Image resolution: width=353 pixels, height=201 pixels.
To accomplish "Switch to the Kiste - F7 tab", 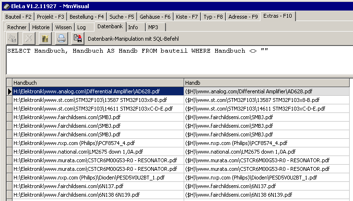I will pyautogui.click(x=187, y=17).
